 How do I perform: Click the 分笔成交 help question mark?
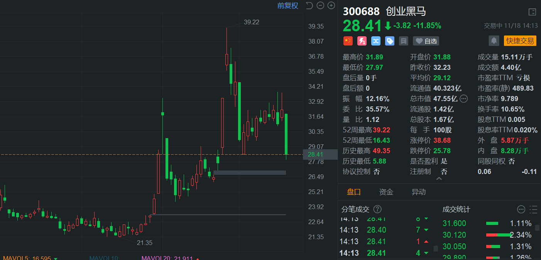tap(377, 209)
